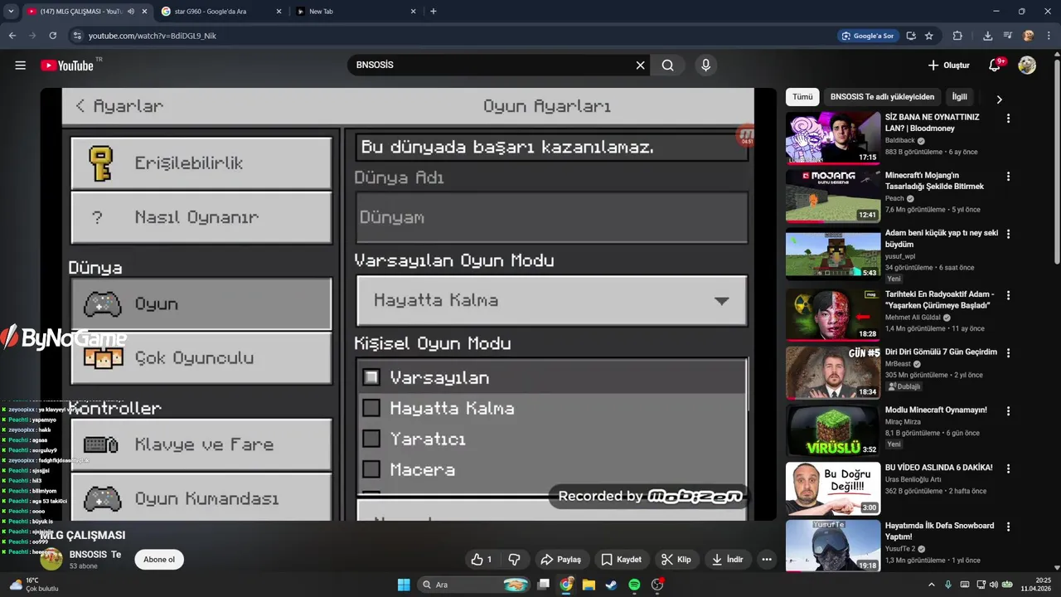The height and width of the screenshot is (597, 1061).
Task: Select the BNSOSIS Te adlı yükleyiciden chip
Action: point(882,97)
